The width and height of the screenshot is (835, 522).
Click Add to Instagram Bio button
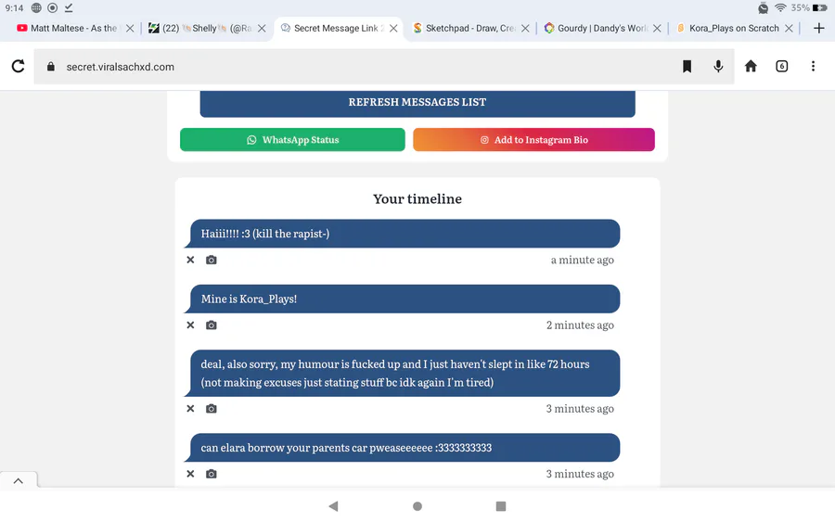pyautogui.click(x=533, y=140)
